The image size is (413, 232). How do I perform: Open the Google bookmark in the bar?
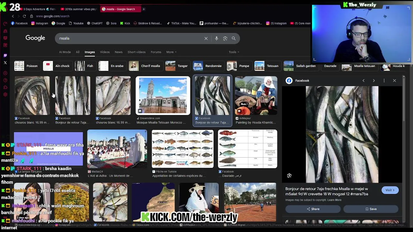click(x=58, y=23)
